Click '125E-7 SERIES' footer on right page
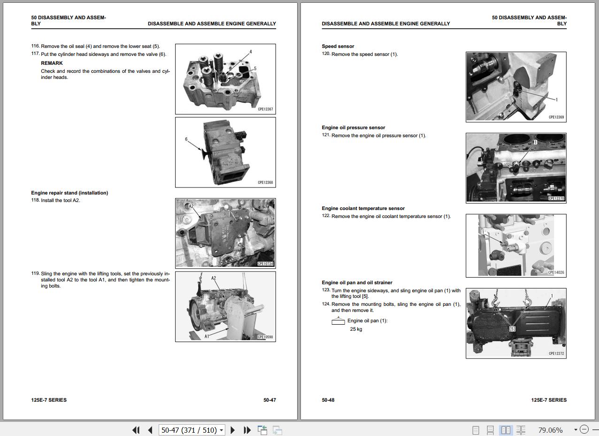This screenshot has width=599, height=436. (x=549, y=400)
